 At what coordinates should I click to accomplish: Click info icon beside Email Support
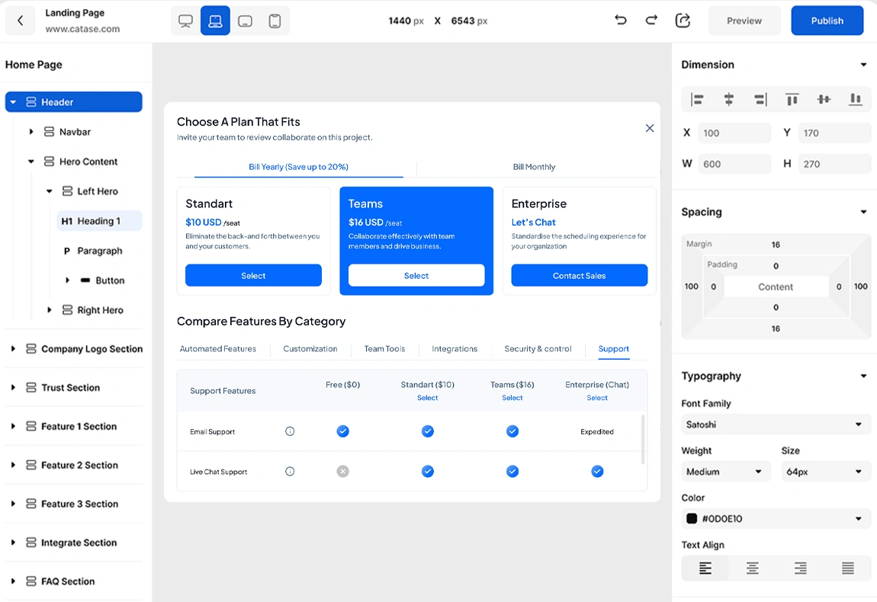click(290, 431)
